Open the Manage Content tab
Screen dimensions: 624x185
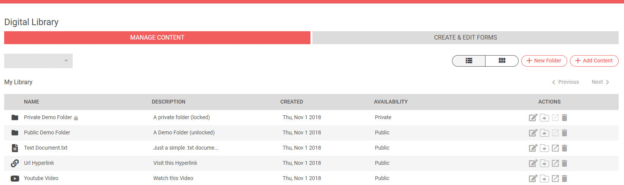tap(157, 38)
